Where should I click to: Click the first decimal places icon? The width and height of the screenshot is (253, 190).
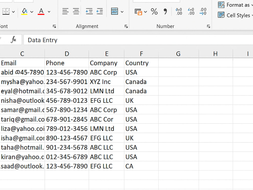[x=179, y=11]
